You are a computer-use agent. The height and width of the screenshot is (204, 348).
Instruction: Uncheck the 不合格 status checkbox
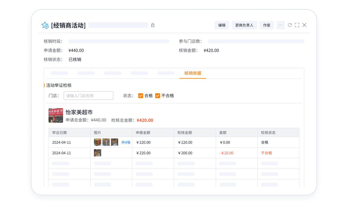point(157,96)
